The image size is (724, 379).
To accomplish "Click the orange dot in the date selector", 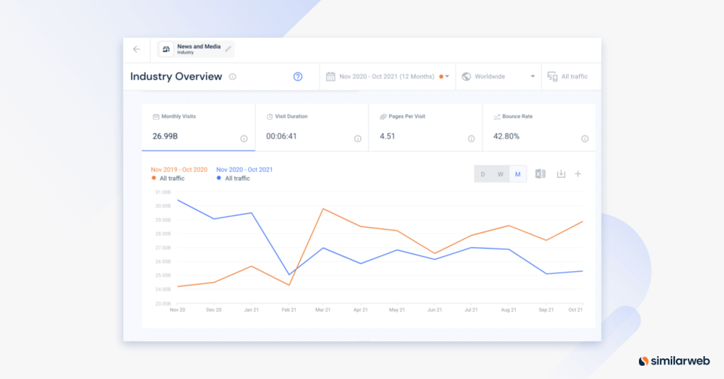I will pyautogui.click(x=441, y=76).
